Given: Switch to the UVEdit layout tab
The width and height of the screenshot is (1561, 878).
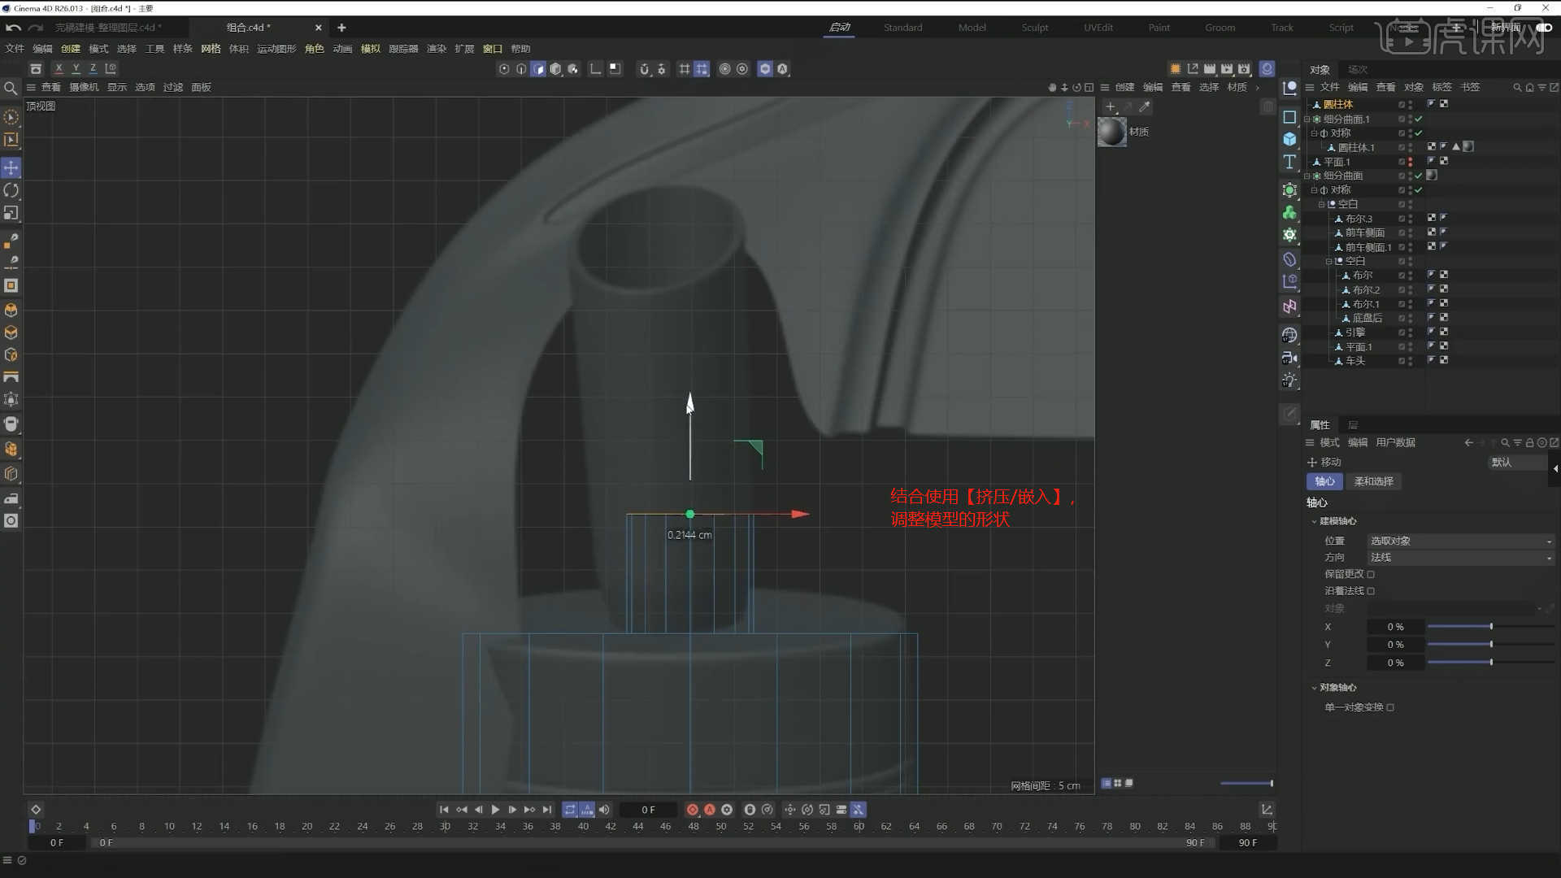Looking at the screenshot, I should click(x=1098, y=28).
